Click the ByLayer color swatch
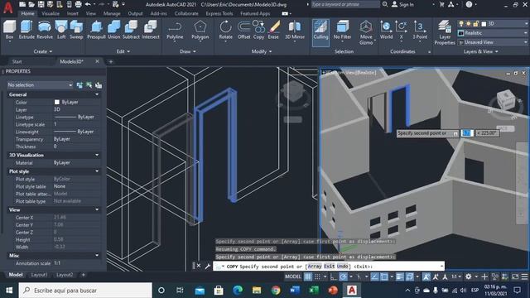Screen dimensions: 530x298 [57, 102]
